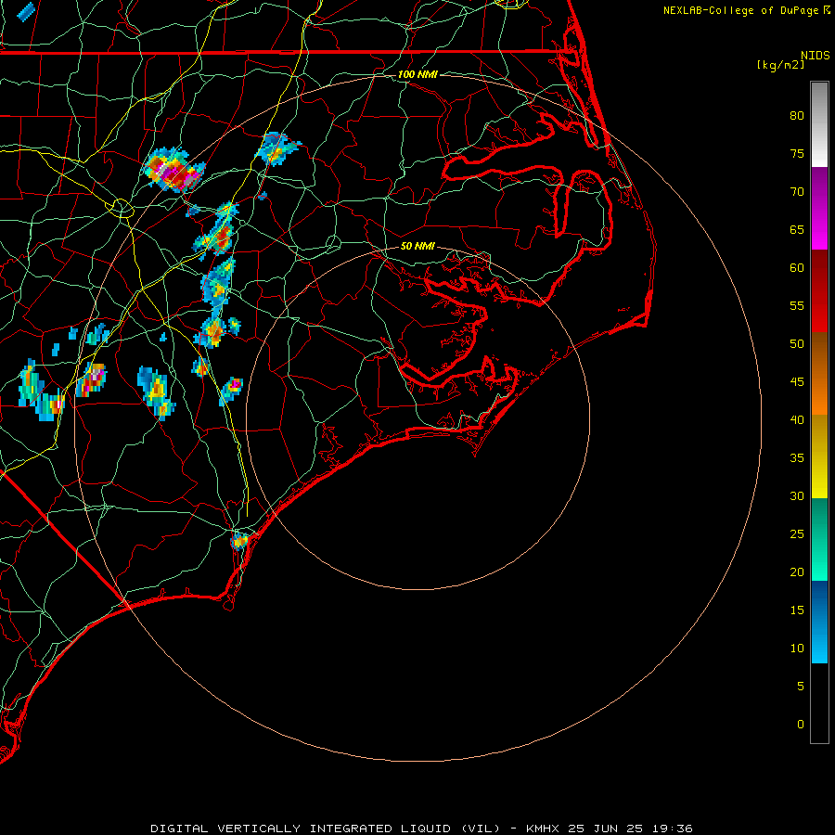Click the 70 value on color scale

[x=797, y=192]
